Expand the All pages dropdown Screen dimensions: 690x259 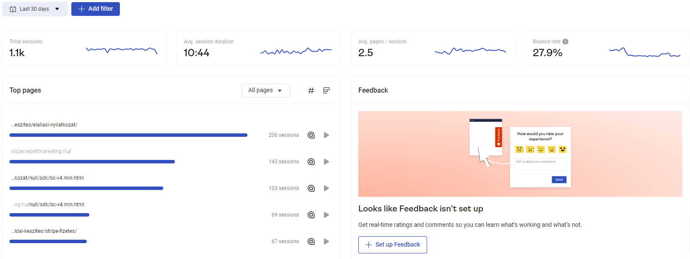pyautogui.click(x=265, y=90)
